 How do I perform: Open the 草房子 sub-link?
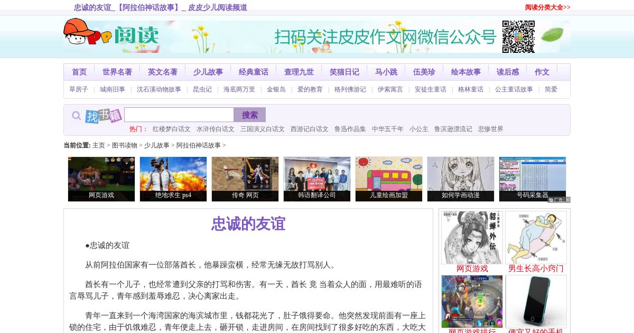tap(79, 89)
